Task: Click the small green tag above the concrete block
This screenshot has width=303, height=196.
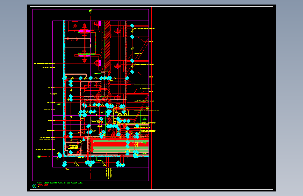Action: point(96,74)
